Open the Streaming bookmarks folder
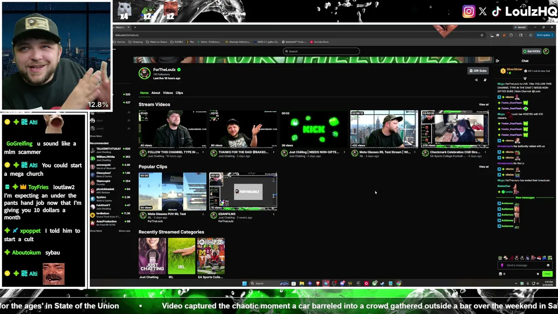This screenshot has height=314, width=558. (136, 42)
